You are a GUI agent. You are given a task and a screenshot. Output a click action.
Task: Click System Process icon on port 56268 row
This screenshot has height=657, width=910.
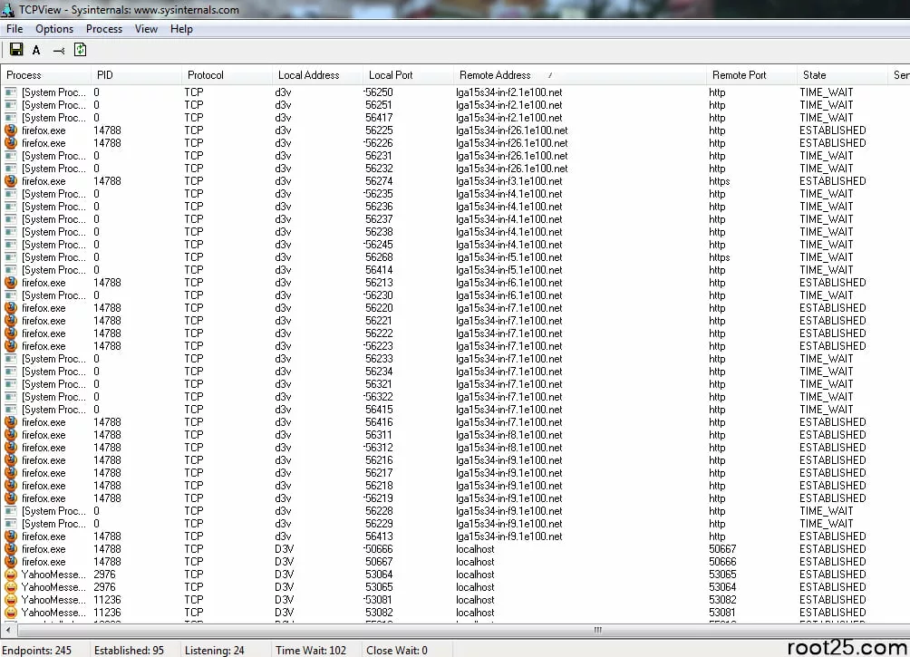(11, 257)
